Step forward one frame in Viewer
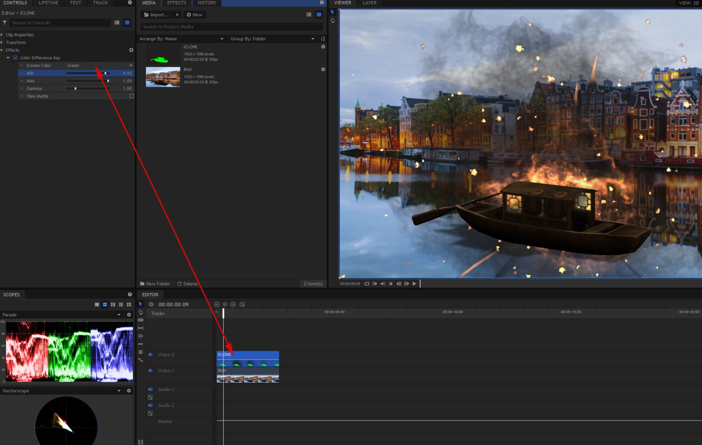This screenshot has width=702, height=445. point(406,284)
